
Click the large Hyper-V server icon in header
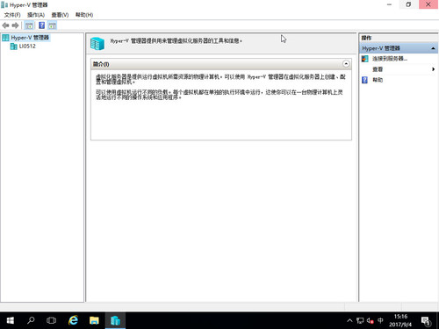point(97,44)
